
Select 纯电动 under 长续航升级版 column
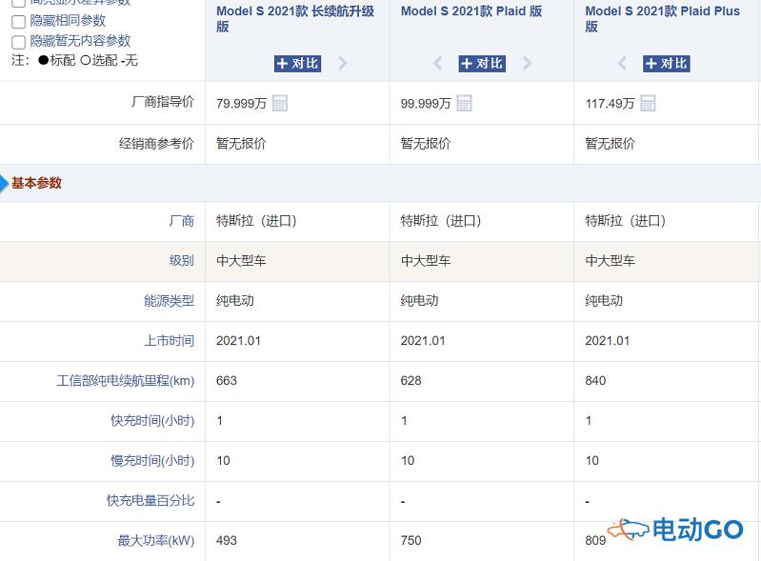pos(235,301)
